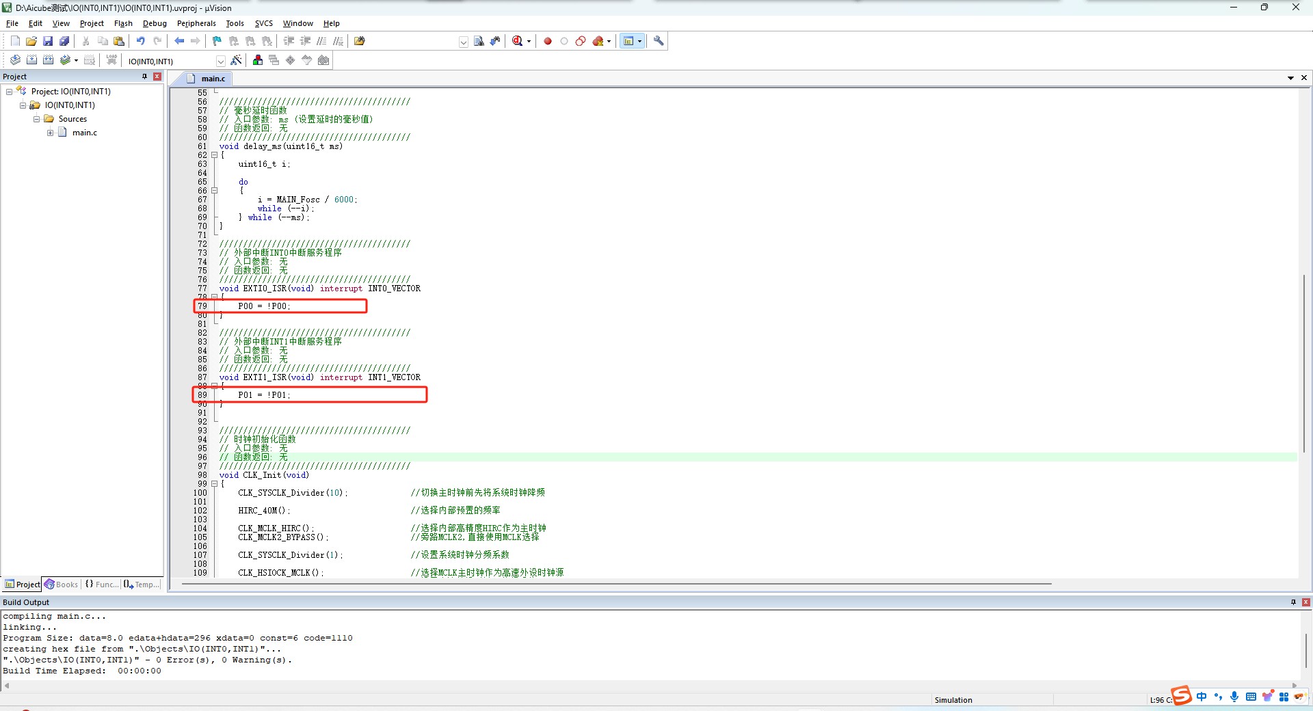Kill all breakpoints icon
This screenshot has height=711, width=1313.
(x=598, y=41)
